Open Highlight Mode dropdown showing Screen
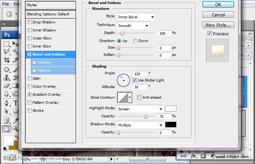This screenshot has height=164, width=255. (140, 109)
